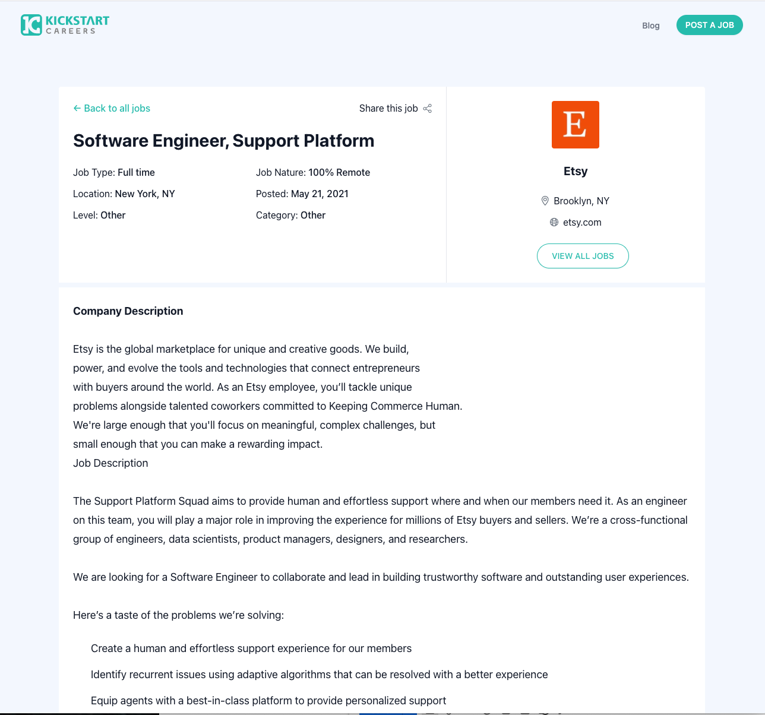Select the Etsy company name
This screenshot has width=765, height=715.
pyautogui.click(x=576, y=171)
